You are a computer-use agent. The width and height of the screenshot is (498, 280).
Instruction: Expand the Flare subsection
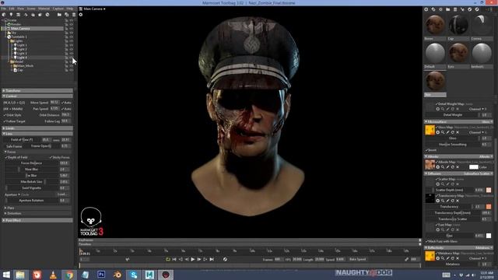pyautogui.click(x=37, y=208)
